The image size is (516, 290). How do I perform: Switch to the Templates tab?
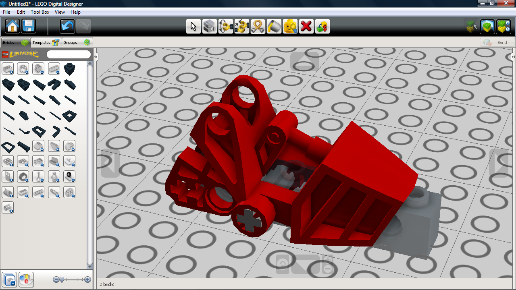click(x=46, y=42)
